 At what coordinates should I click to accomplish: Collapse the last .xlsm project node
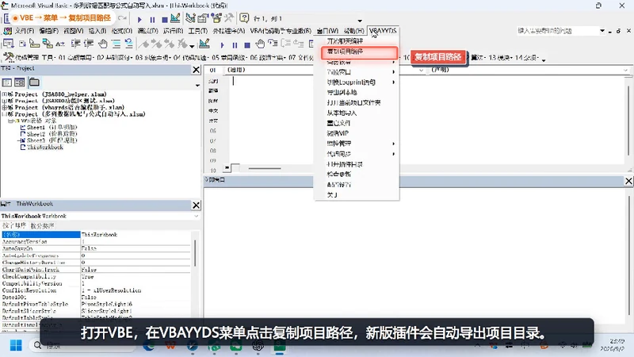click(5, 114)
